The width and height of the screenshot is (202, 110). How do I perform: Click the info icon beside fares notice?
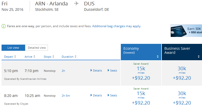[4, 26]
